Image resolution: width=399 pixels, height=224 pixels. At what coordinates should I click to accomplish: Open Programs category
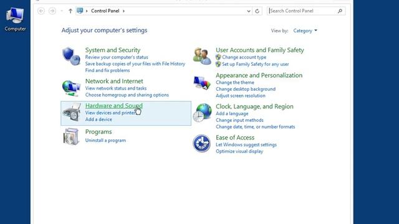click(99, 132)
